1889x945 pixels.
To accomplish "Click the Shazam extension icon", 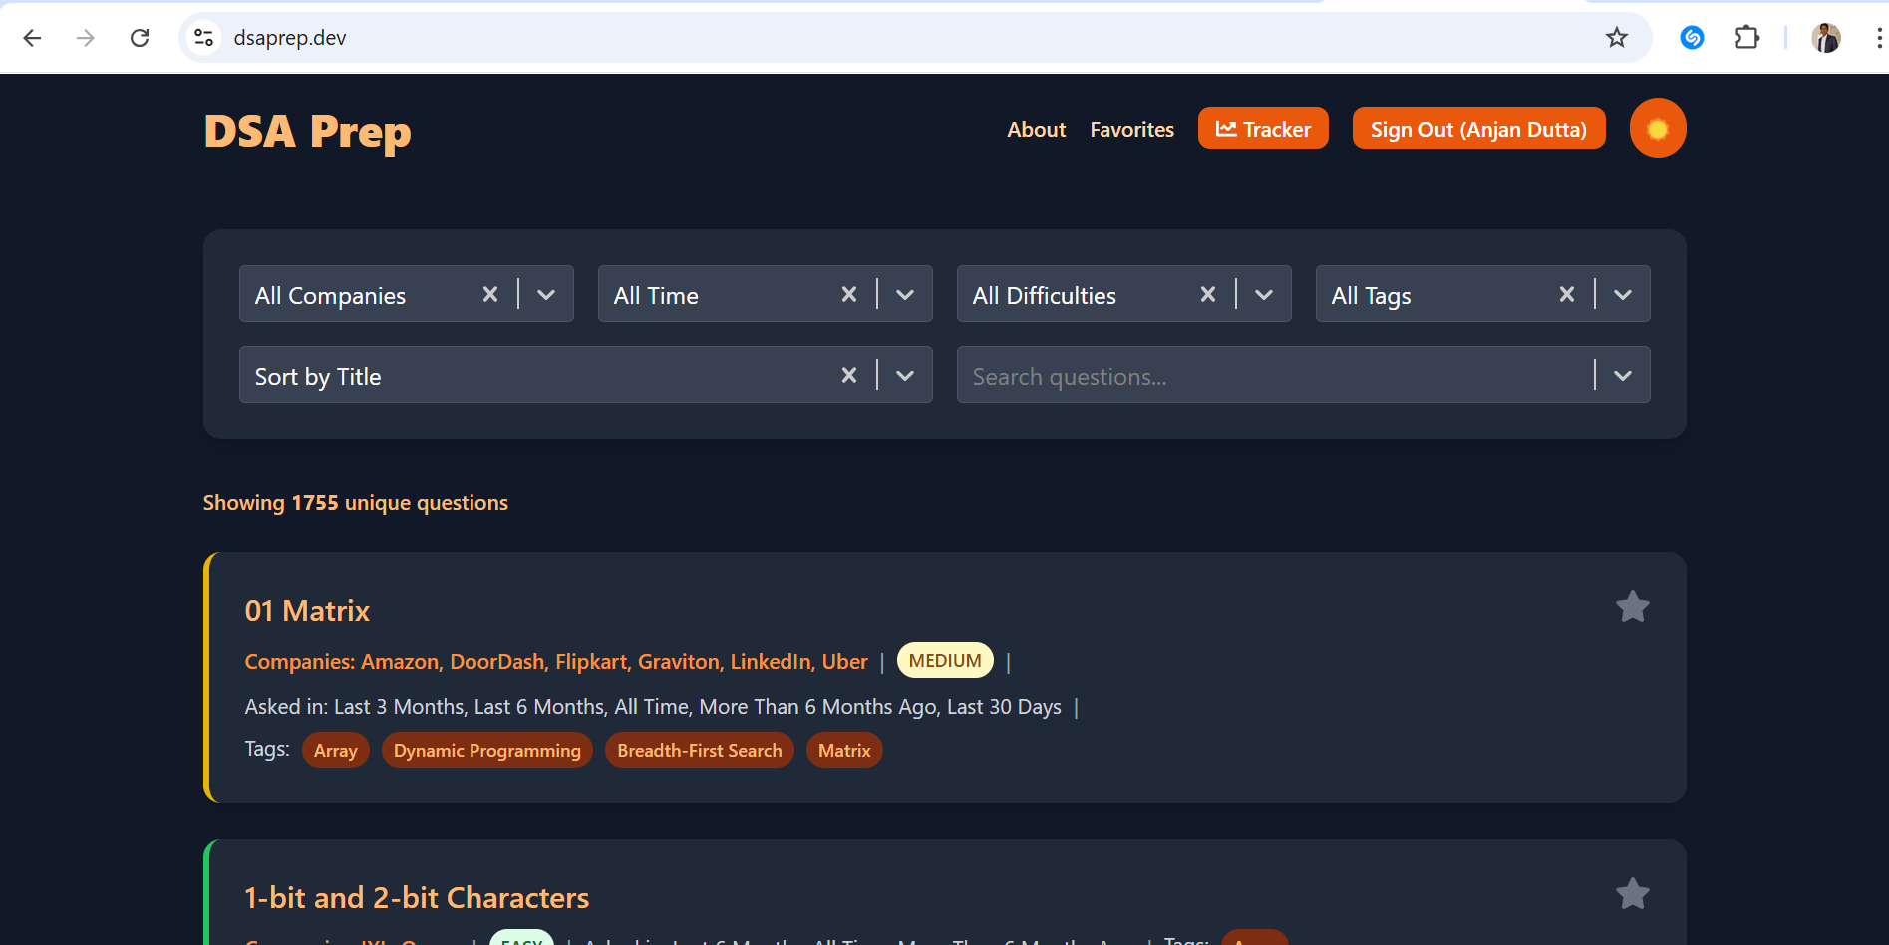I will click(x=1692, y=37).
